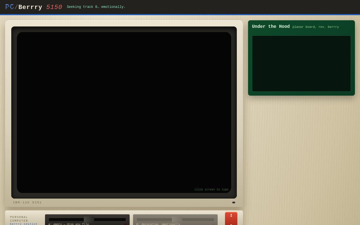
Task: Click the drive B latch lever
Action: click(x=177, y=220)
